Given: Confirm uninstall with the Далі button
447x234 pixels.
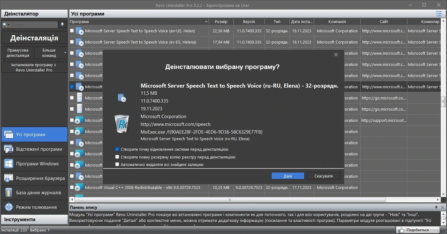Looking at the screenshot, I should click(288, 176).
